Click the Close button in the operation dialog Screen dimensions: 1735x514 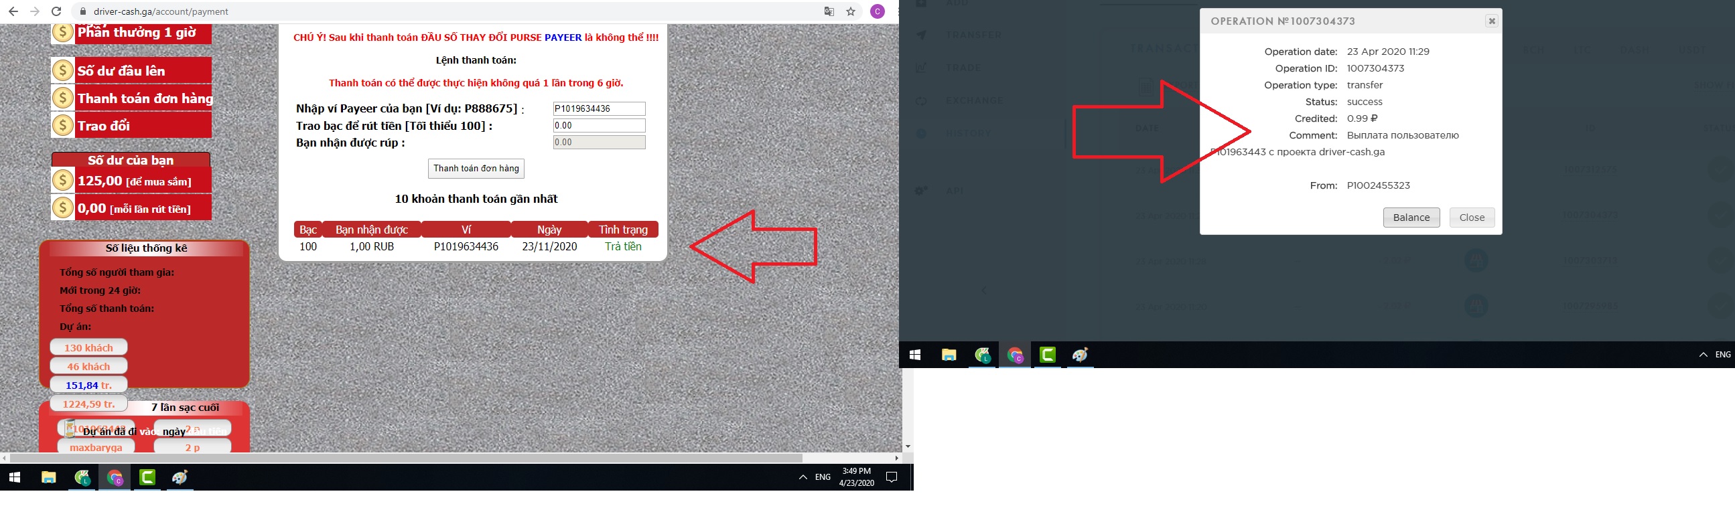pyautogui.click(x=1472, y=218)
